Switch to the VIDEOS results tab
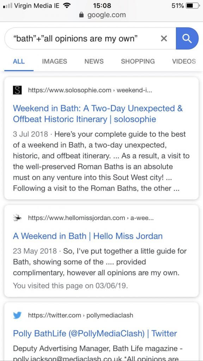Screen dimensions: 203x361 [184, 61]
